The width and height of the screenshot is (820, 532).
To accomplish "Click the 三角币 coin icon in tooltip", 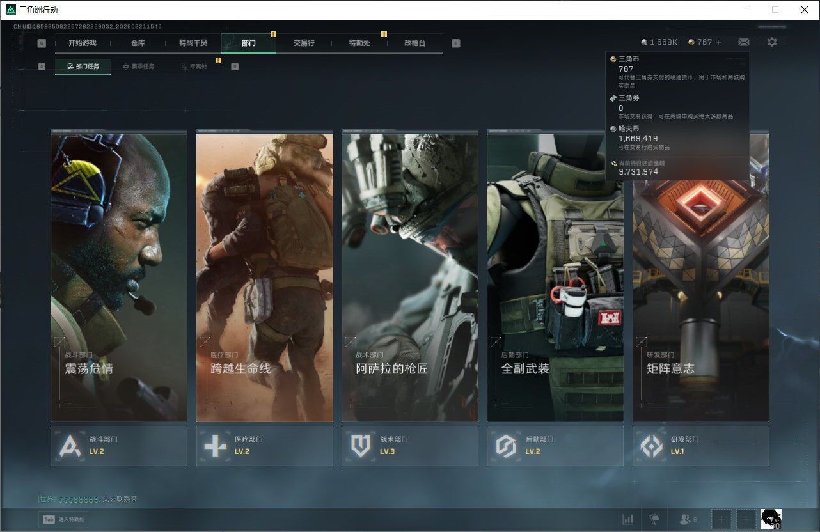I will 613,59.
